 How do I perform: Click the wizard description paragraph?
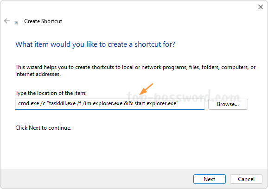[135, 70]
